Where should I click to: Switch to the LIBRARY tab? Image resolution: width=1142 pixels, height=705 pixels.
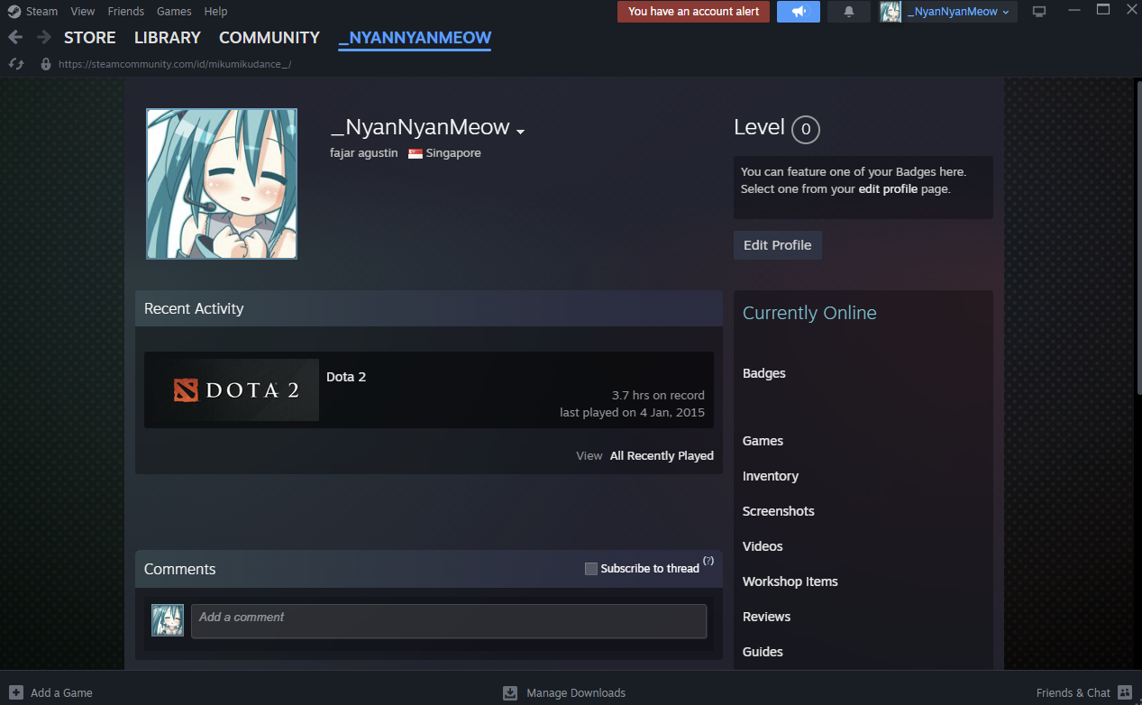167,38
